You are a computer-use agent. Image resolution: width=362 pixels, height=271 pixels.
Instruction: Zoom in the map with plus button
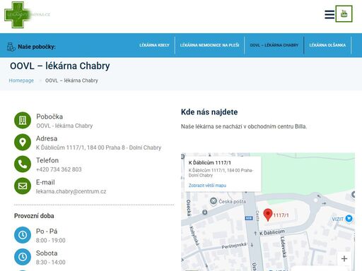point(344,258)
